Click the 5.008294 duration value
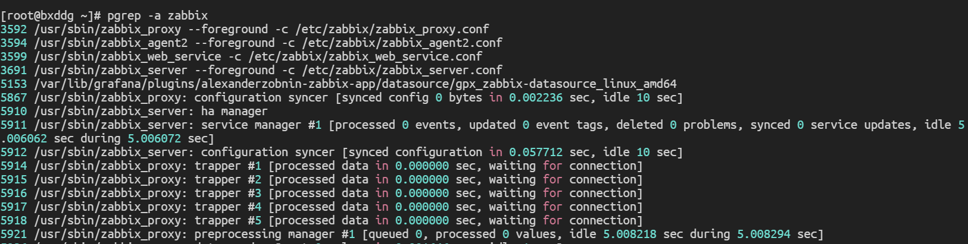Viewport: 968px width, 244px height. pos(763,234)
